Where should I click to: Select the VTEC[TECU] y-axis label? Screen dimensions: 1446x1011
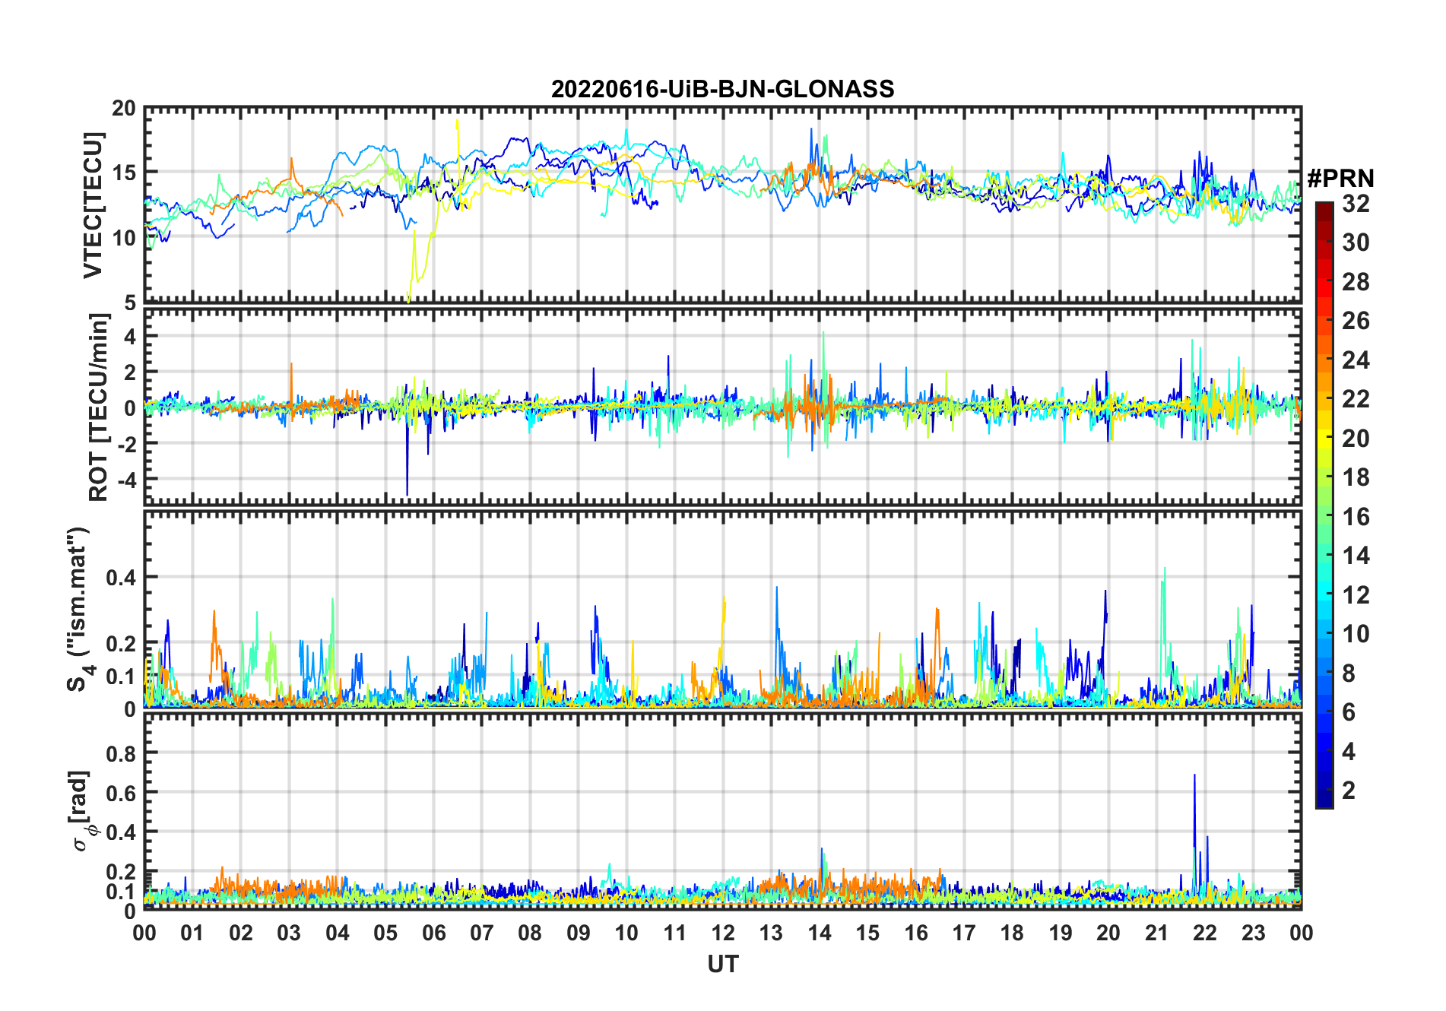pos(93,205)
